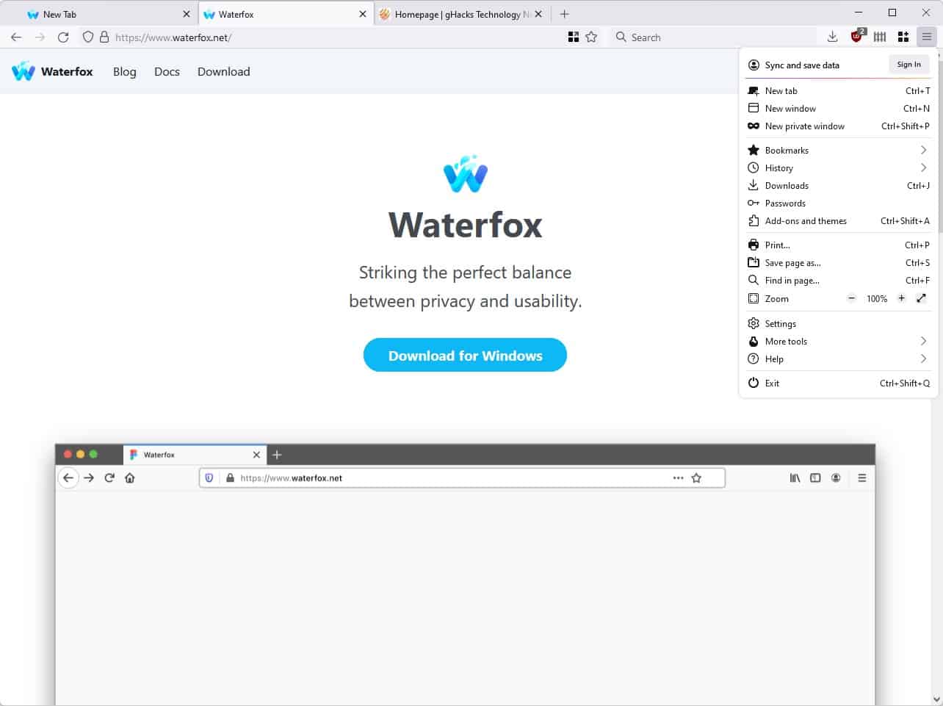943x706 pixels.
Task: Click the Sign In button
Action: coord(908,64)
